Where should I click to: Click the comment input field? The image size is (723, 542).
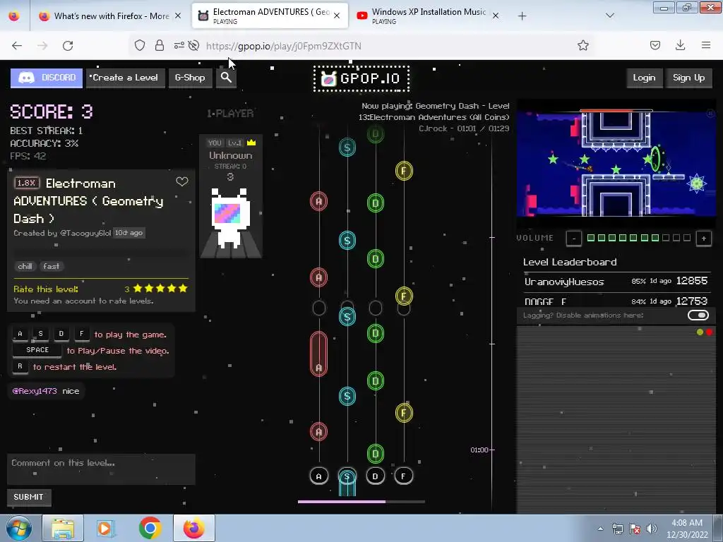[101, 469]
